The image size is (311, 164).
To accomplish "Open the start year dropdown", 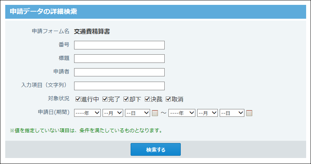I will click(87, 113).
